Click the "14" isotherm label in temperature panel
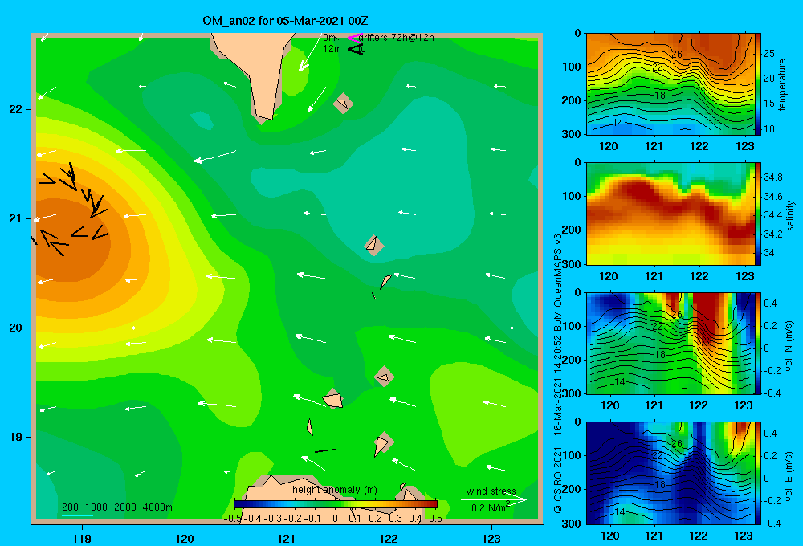This screenshot has height=546, width=803. [x=618, y=122]
